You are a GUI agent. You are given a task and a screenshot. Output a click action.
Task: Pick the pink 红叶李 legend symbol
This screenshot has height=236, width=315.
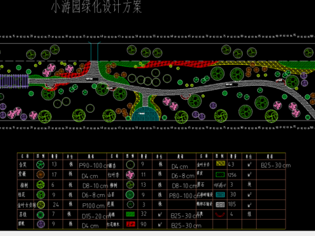[130, 174]
